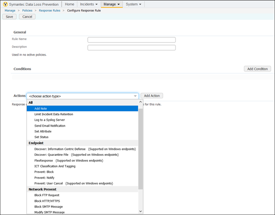Viewport: 275px width, 215px height.
Task: Go to Manage breadcrumb link
Action: (x=10, y=10)
